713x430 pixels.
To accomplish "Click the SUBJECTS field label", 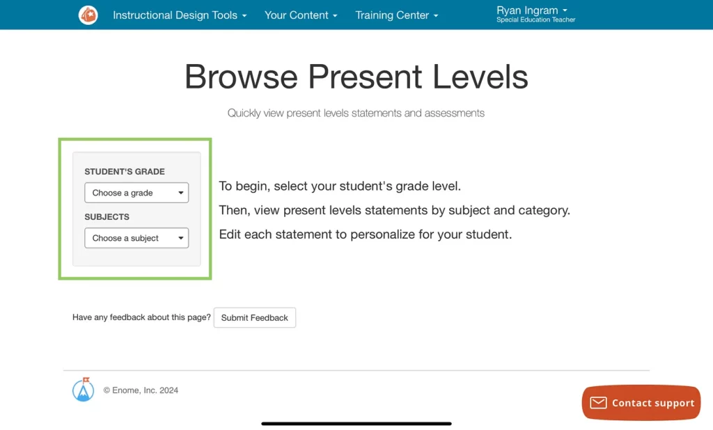I will pyautogui.click(x=107, y=216).
